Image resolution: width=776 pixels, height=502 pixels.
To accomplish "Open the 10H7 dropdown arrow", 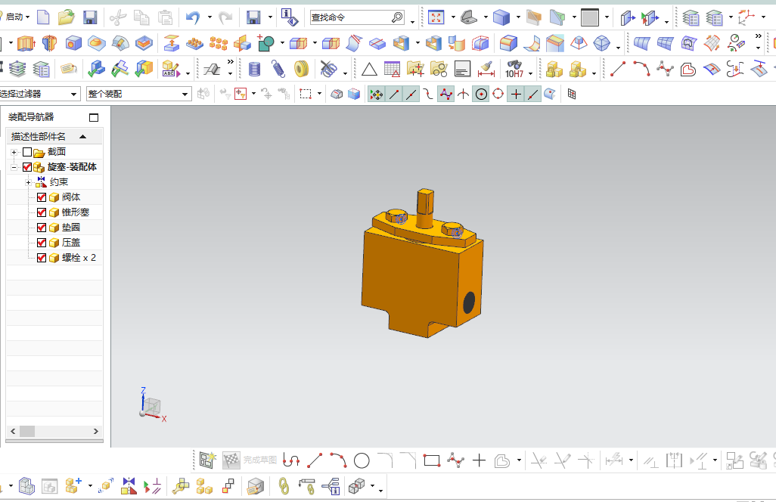I will click(530, 73).
